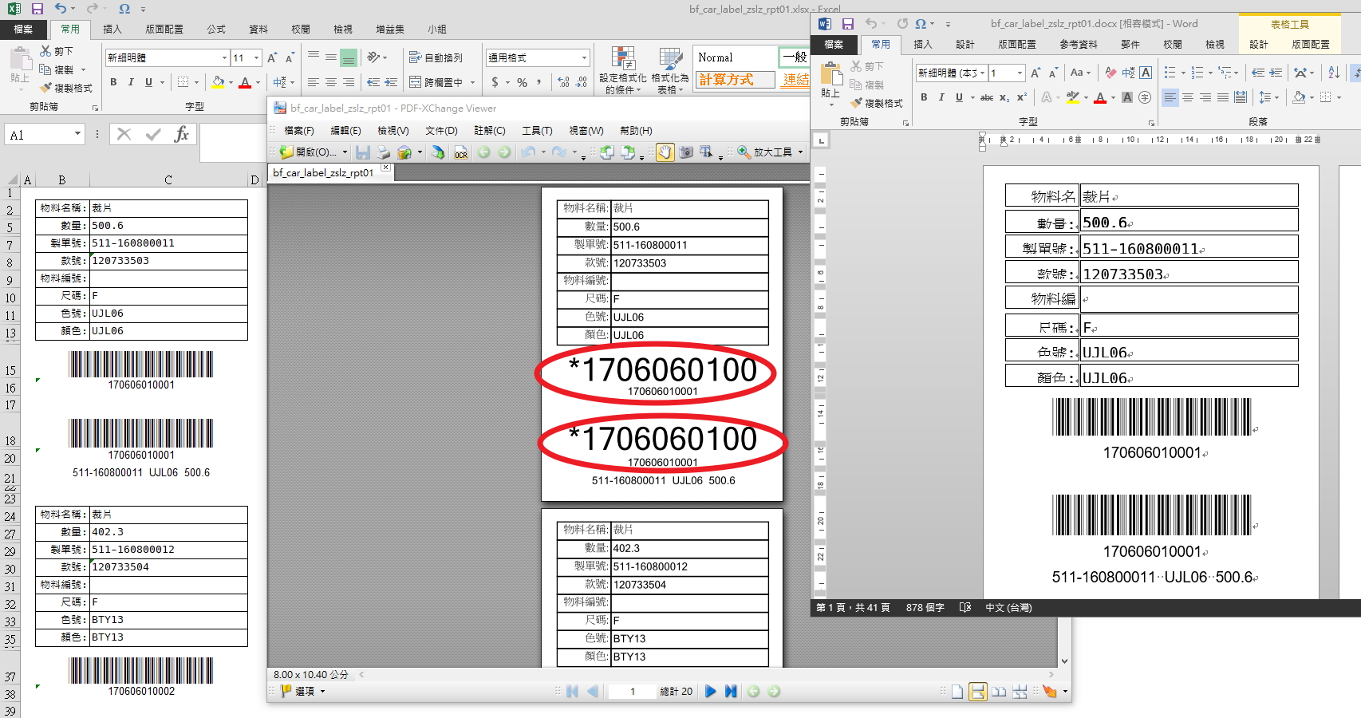1361x718 pixels.
Task: Toggle Italic in the Word ribbon
Action: (x=941, y=97)
